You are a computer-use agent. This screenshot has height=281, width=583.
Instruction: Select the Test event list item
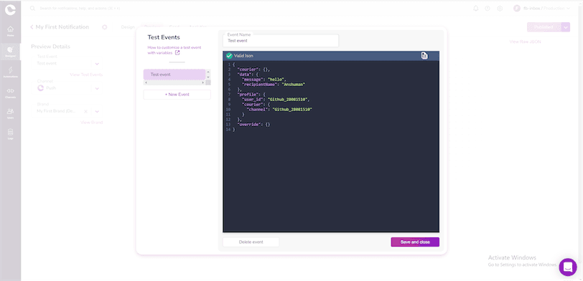tap(174, 75)
